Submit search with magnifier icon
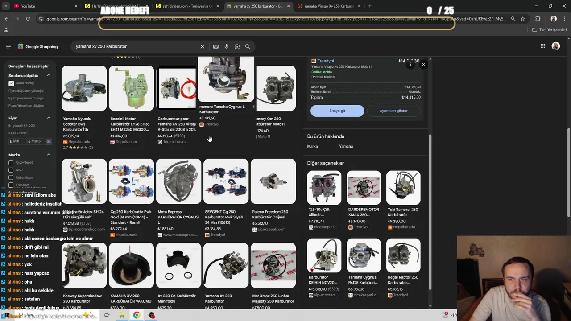This screenshot has height=321, width=571. coord(248,46)
